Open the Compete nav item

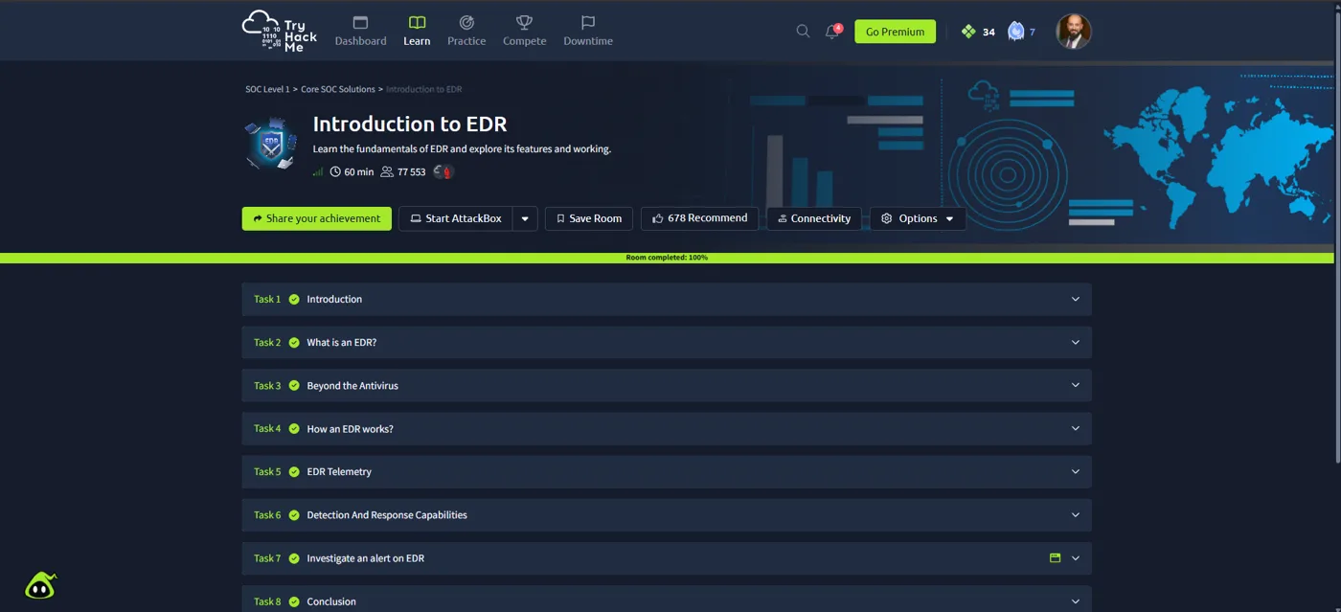tap(524, 32)
